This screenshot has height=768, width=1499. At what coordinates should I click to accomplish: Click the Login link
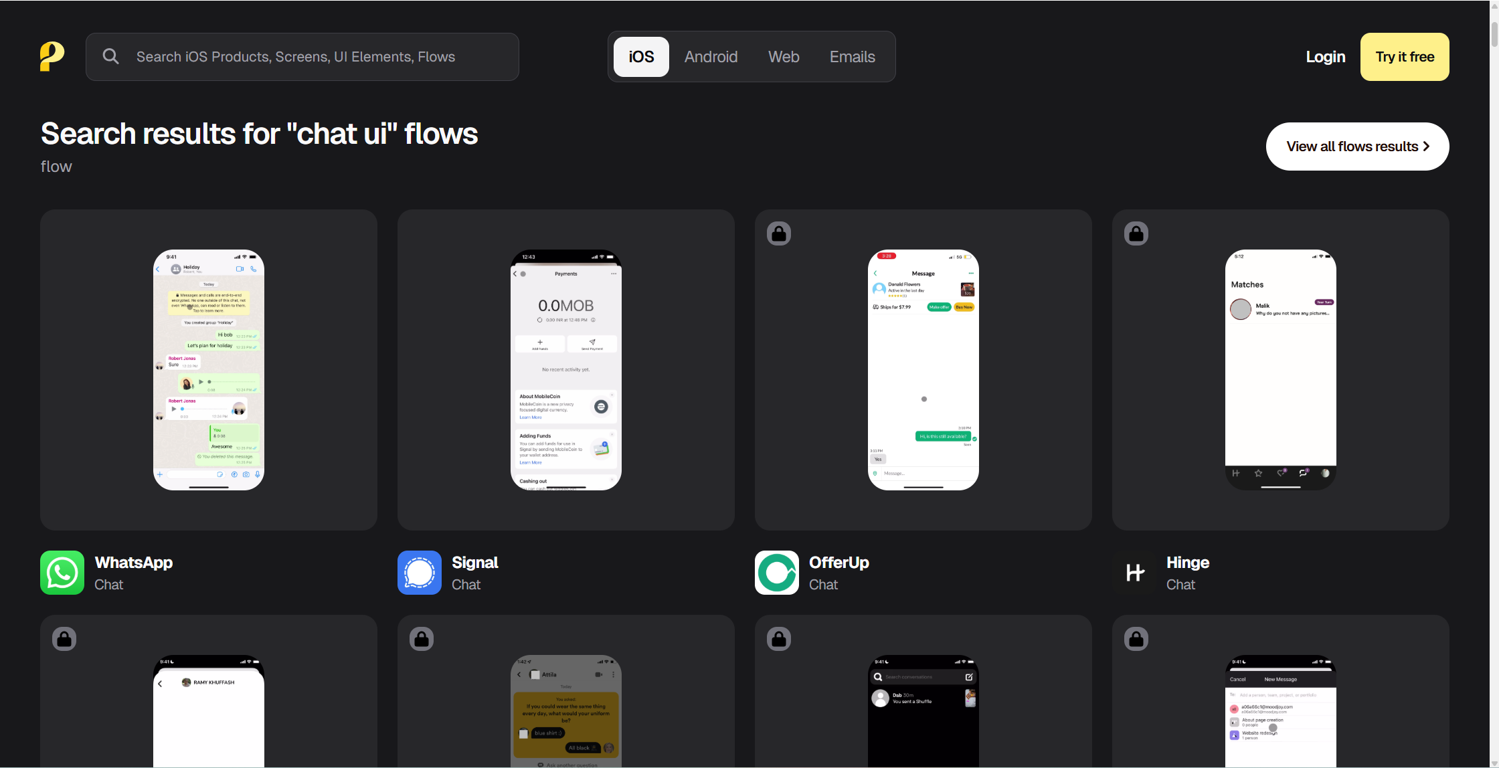click(x=1325, y=57)
